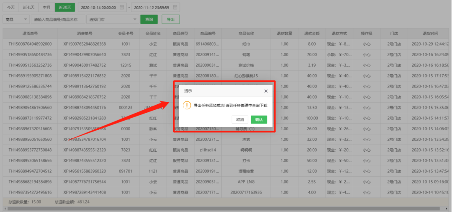Image resolution: width=452 pixels, height=212 pixels.
Task: Click 取消 to cancel the prompt
Action: 240,119
